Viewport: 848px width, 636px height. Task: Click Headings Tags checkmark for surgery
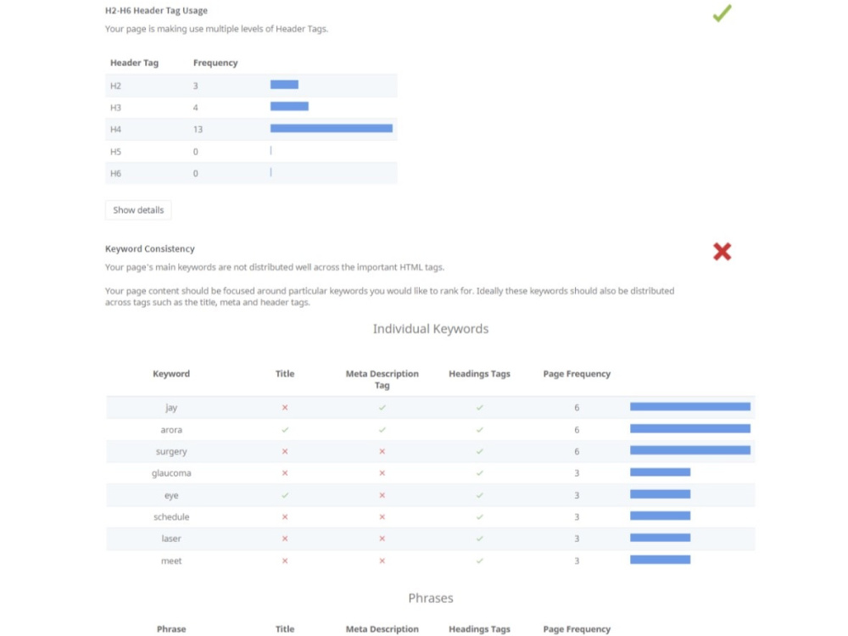coord(480,451)
